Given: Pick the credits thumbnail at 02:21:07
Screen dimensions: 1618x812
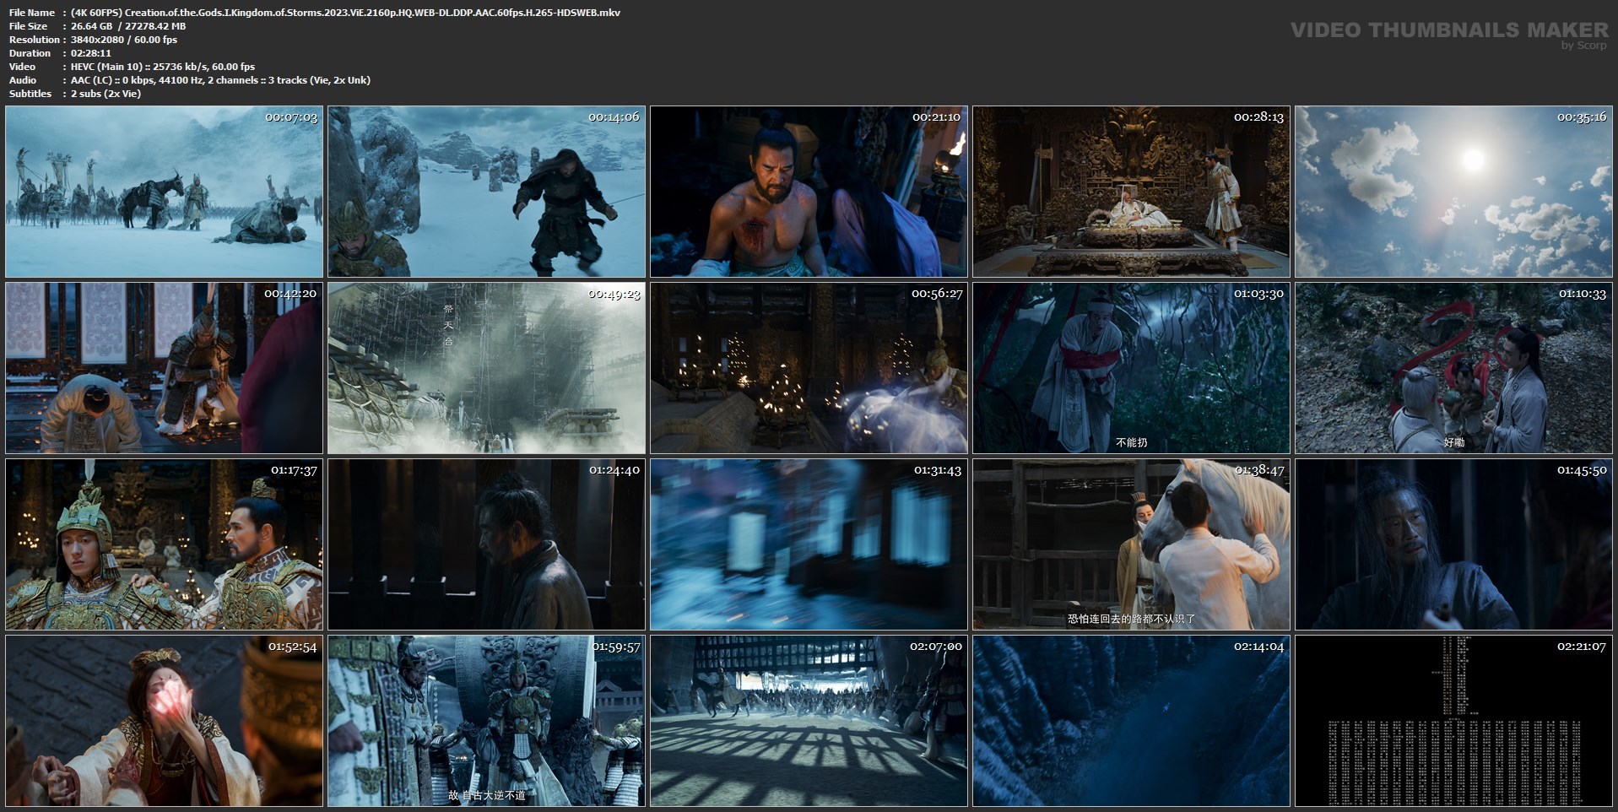Looking at the screenshot, I should [1453, 721].
